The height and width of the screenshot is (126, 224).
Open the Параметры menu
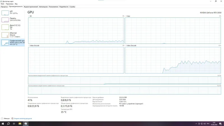pyautogui.click(x=10, y=4)
